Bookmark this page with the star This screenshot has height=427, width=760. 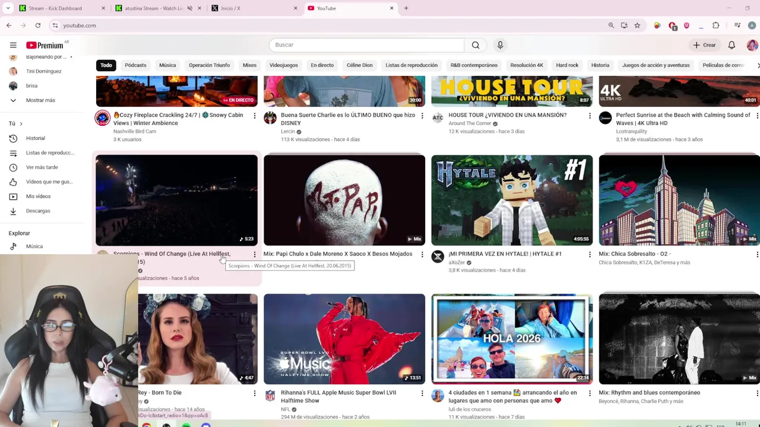[x=637, y=26]
